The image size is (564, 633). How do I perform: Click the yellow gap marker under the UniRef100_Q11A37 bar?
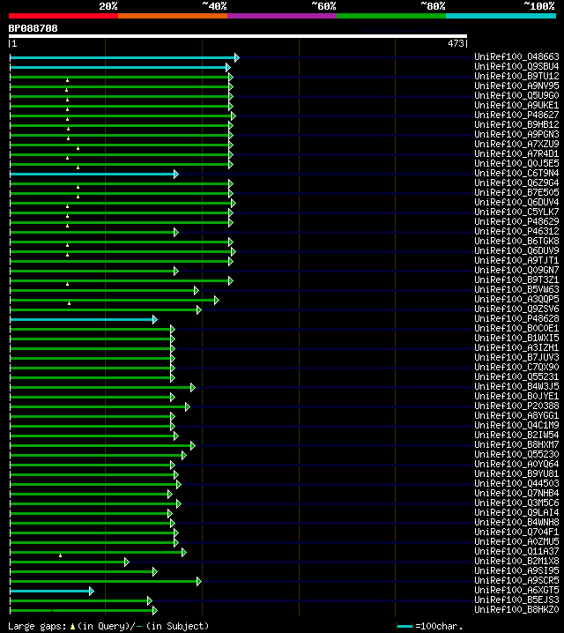60,555
